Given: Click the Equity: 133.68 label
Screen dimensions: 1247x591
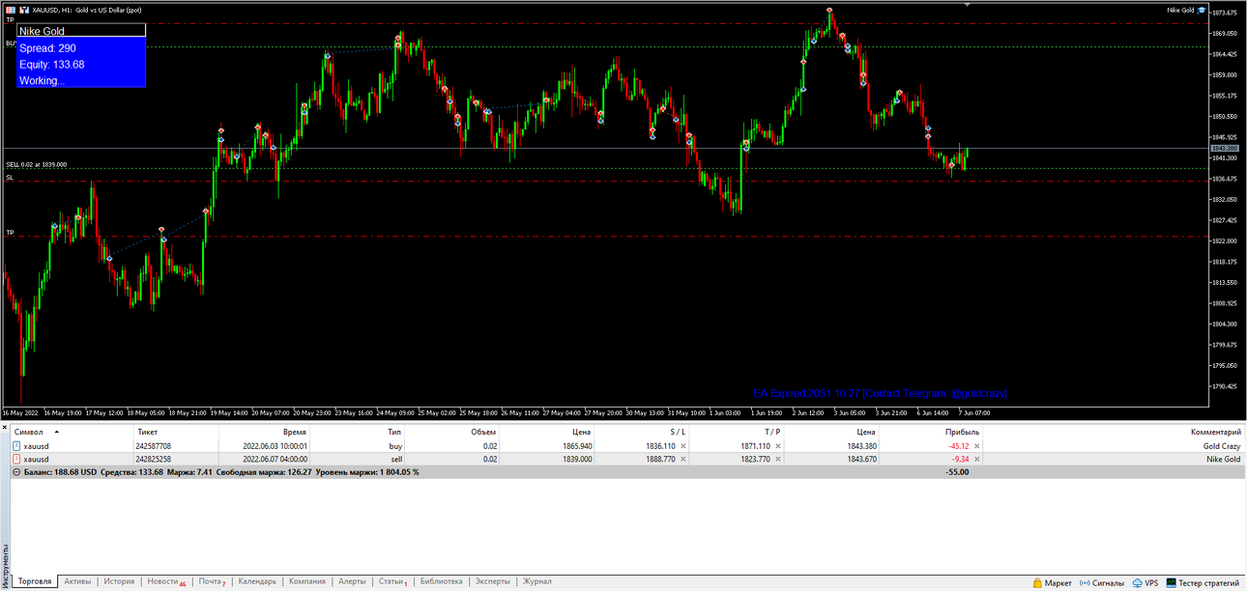Looking at the screenshot, I should pyautogui.click(x=51, y=65).
